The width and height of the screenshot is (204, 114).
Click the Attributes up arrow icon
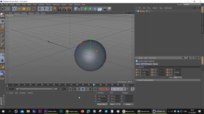point(188,58)
